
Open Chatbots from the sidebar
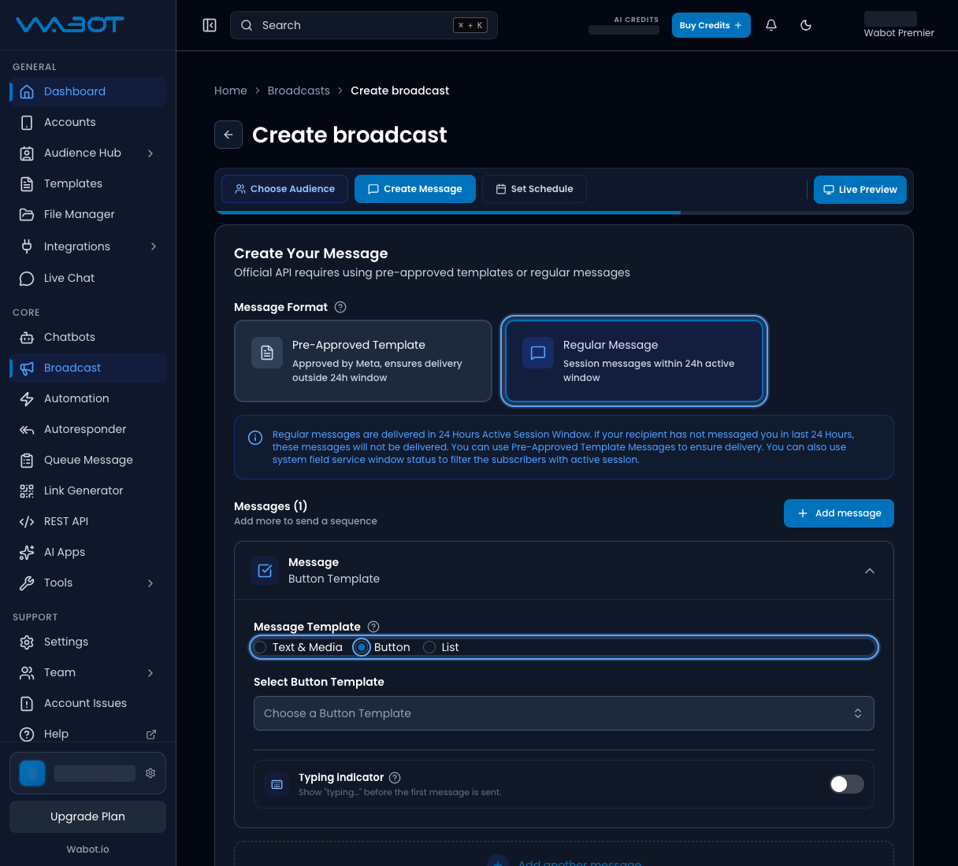[87, 337]
